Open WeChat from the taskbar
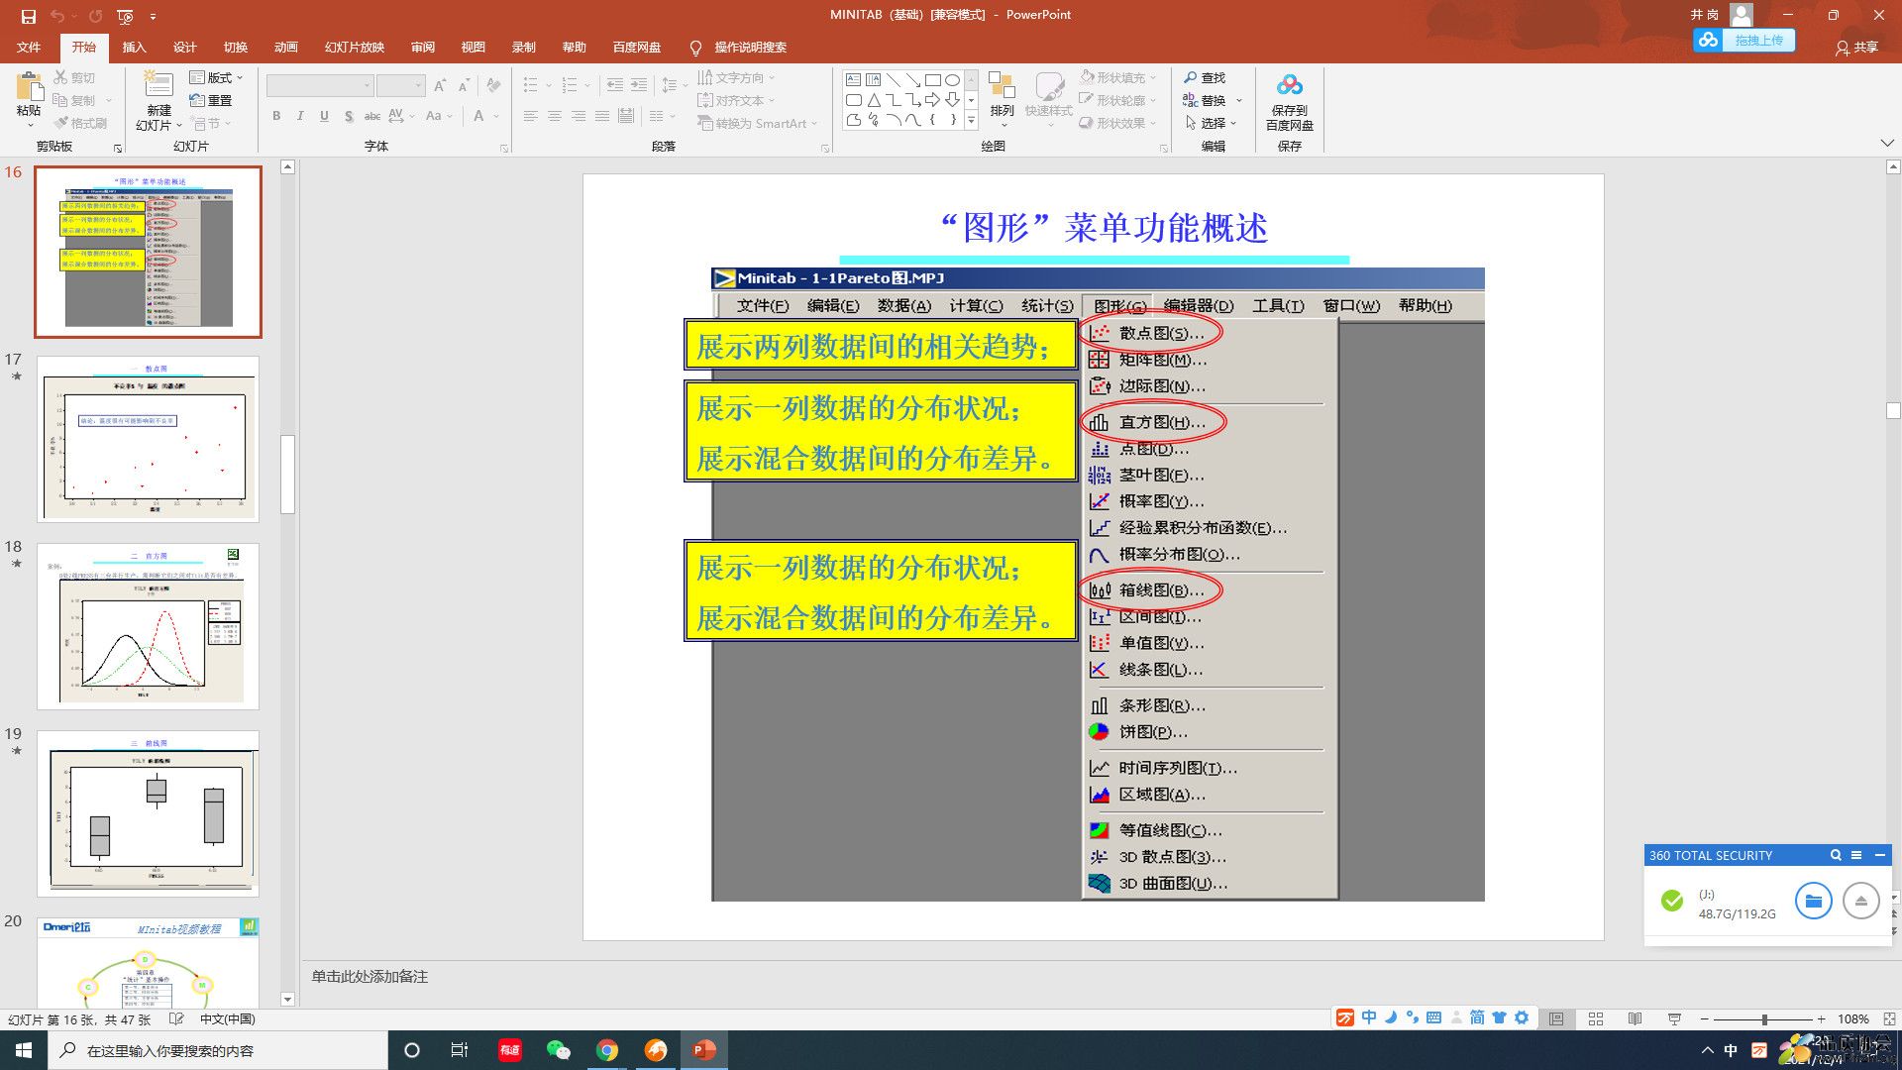The image size is (1902, 1070). click(x=559, y=1050)
